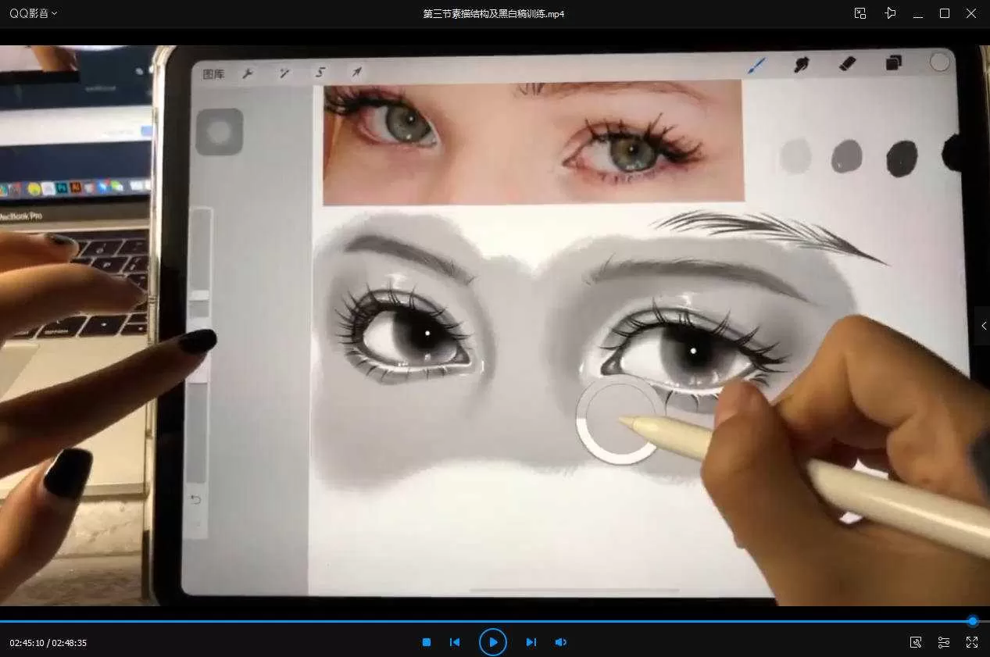
Task: Enter fullscreen mode
Action: pos(972,642)
